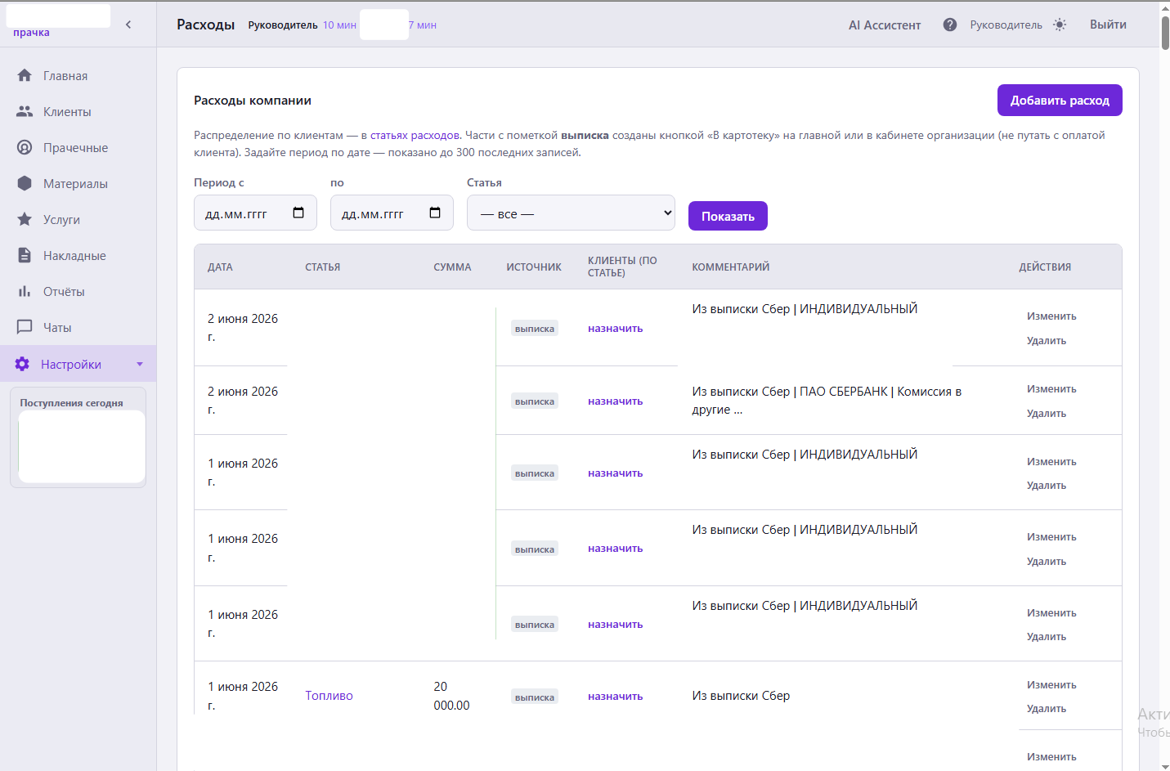Click the Руководитель label near theme icon
The height and width of the screenshot is (771, 1170).
click(x=1006, y=25)
